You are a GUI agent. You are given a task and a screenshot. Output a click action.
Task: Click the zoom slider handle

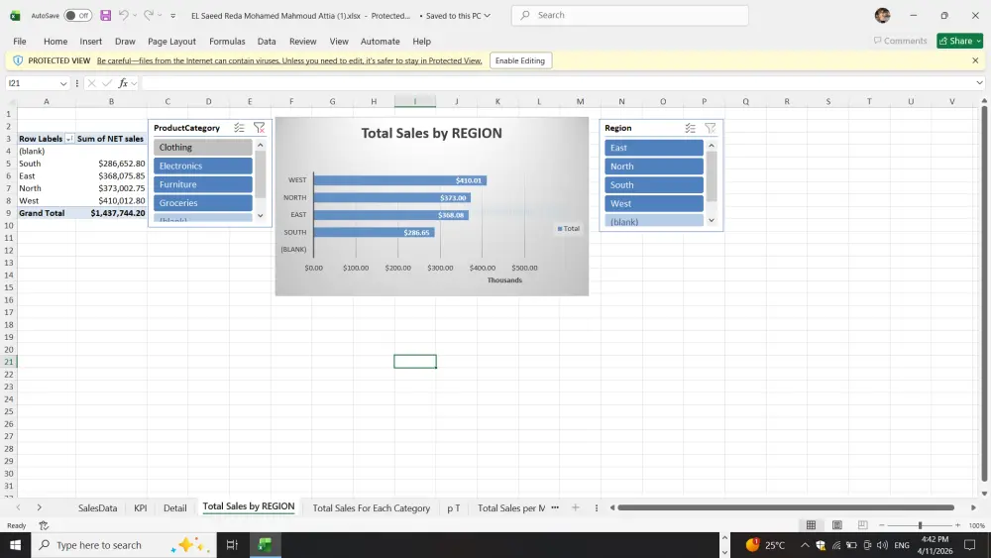[x=921, y=525]
